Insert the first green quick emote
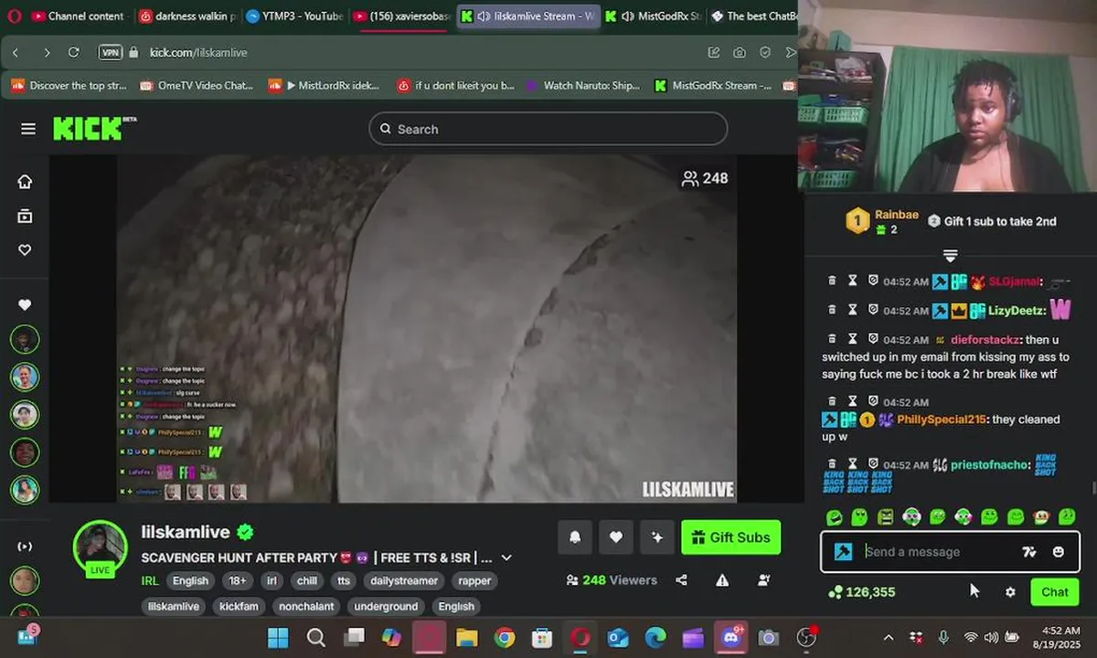1097x658 pixels. (835, 517)
